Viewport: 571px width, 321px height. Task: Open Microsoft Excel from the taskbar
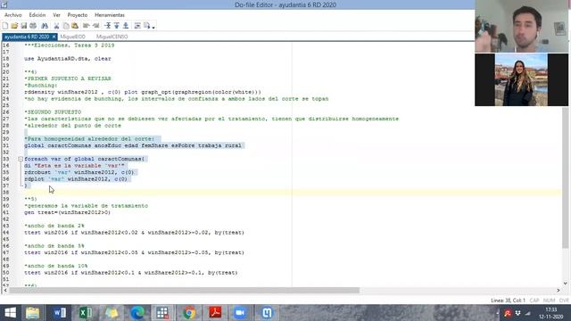click(86, 313)
